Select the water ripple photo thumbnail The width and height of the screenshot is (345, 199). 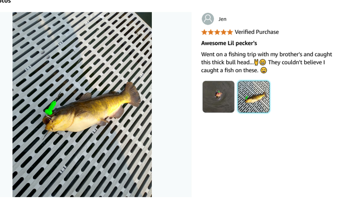(218, 97)
